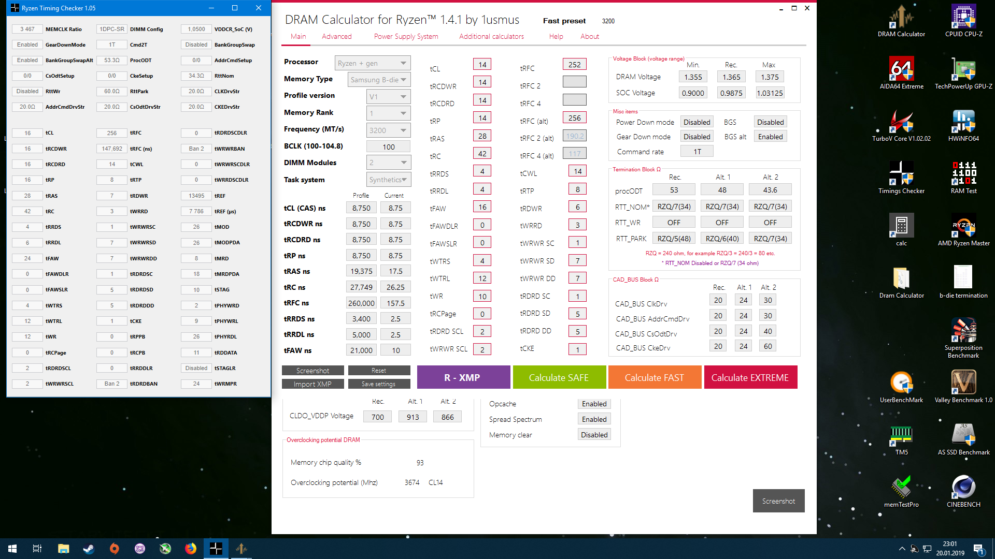Open calc desktop icon

coord(901,230)
